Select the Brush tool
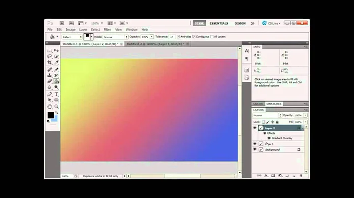The height and width of the screenshot is (198, 354). click(56, 69)
